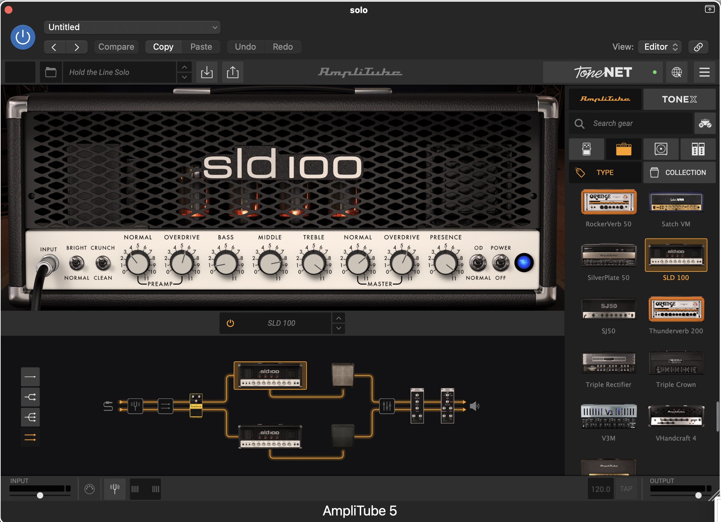The width and height of the screenshot is (721, 522).
Task: Select the amp category icon in the gear browser
Action: pyautogui.click(x=624, y=149)
